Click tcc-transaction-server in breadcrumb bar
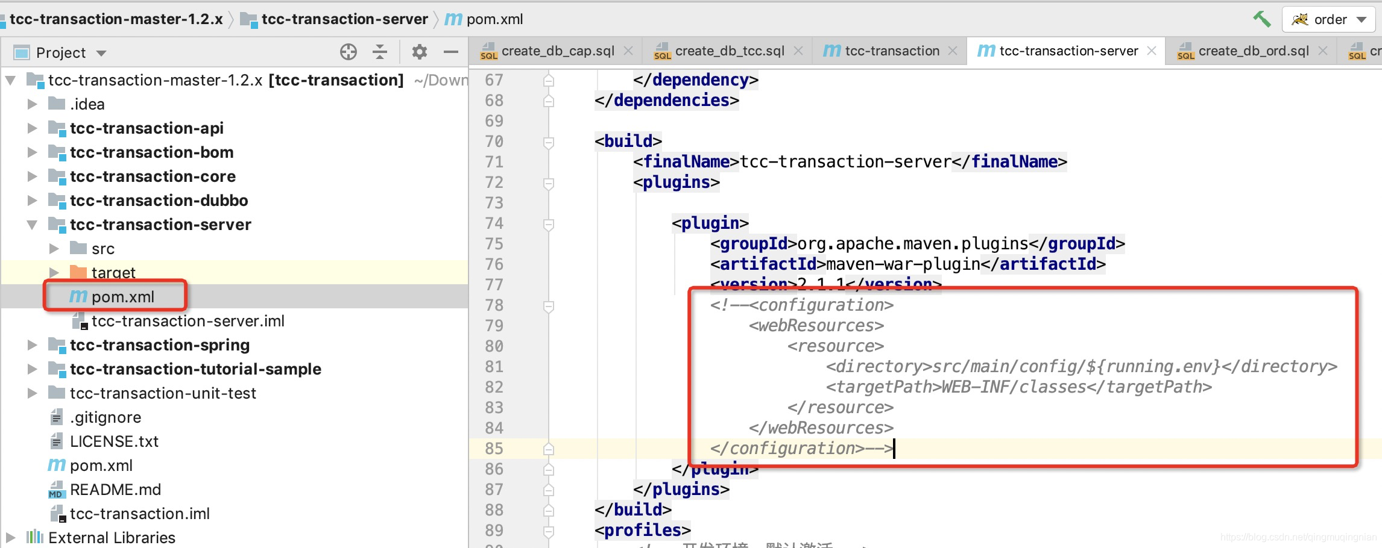This screenshot has width=1382, height=548. pyautogui.click(x=344, y=19)
